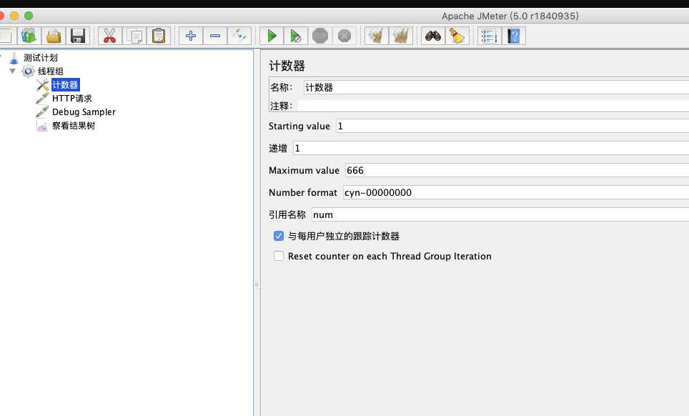Click the grey Shutdown icon
This screenshot has height=416, width=689.
pyautogui.click(x=344, y=36)
